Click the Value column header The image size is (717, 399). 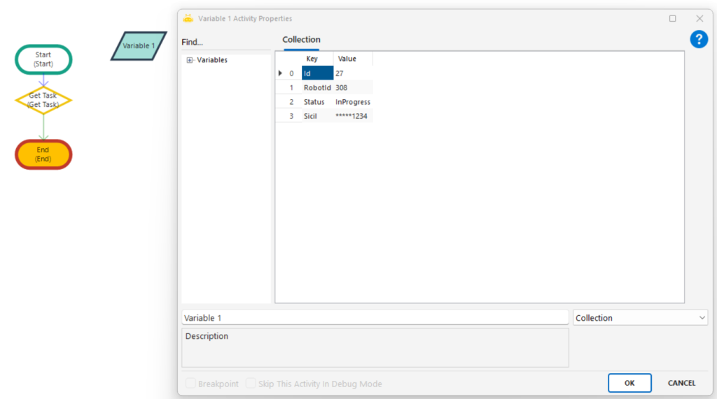347,59
